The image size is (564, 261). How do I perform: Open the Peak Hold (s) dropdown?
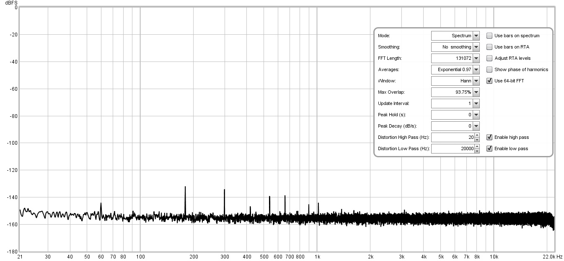click(x=476, y=115)
